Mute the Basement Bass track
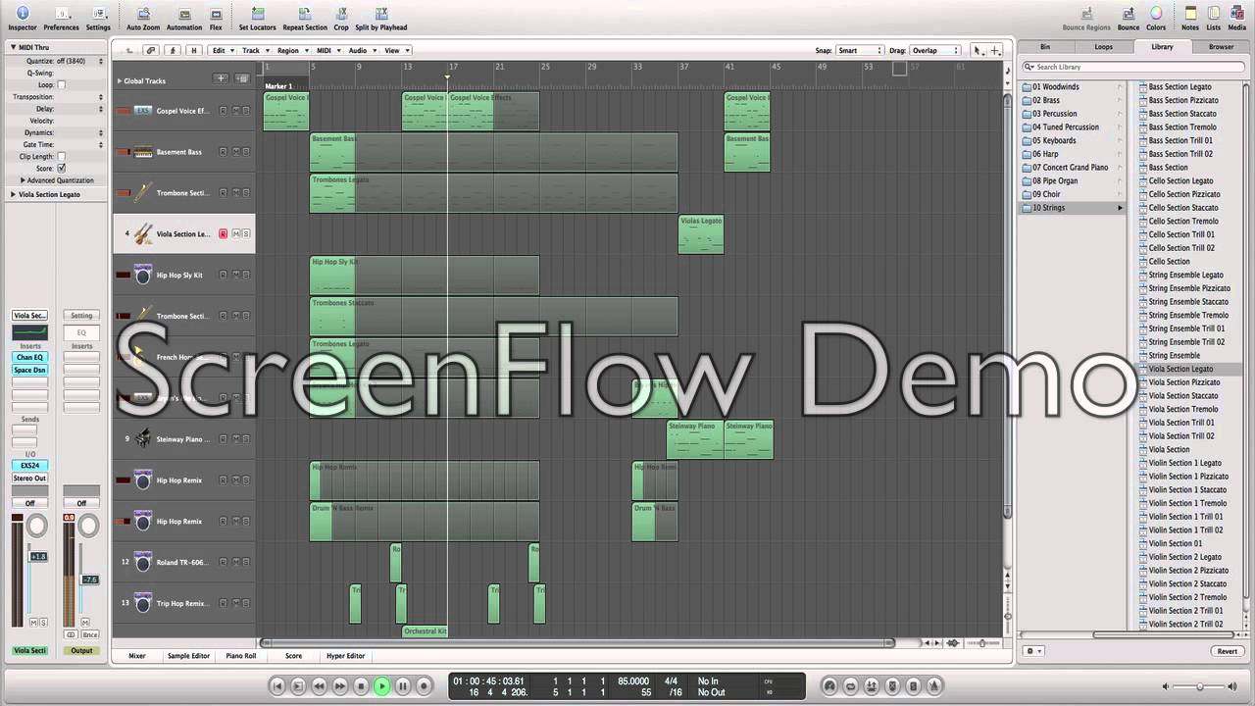This screenshot has width=1255, height=706. pyautogui.click(x=235, y=152)
